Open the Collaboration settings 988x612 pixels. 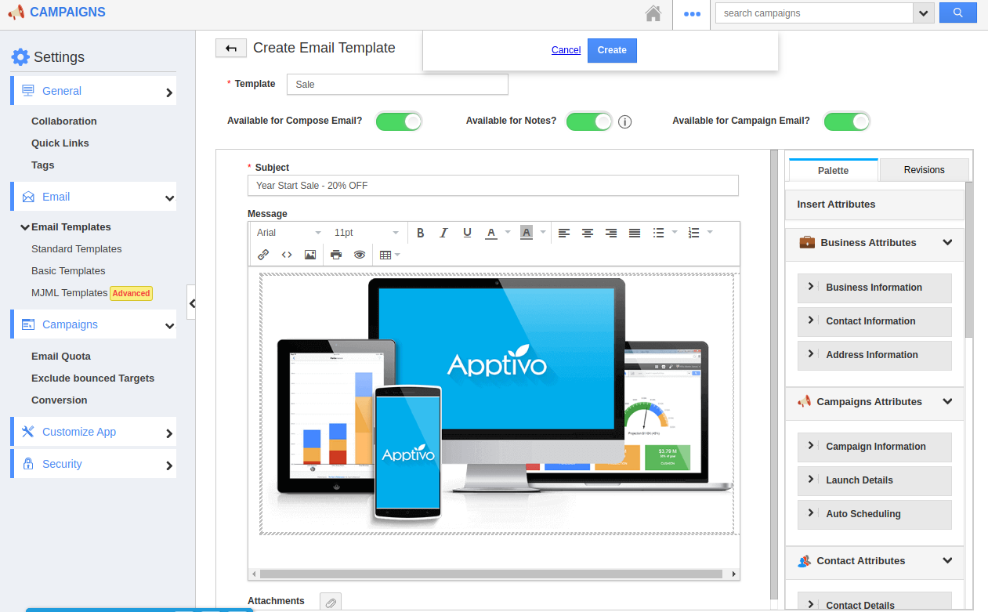64,121
